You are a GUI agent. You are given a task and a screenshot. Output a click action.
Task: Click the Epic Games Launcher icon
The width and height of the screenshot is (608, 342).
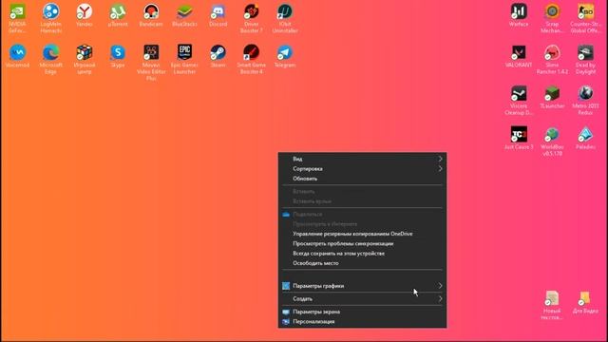click(x=184, y=53)
